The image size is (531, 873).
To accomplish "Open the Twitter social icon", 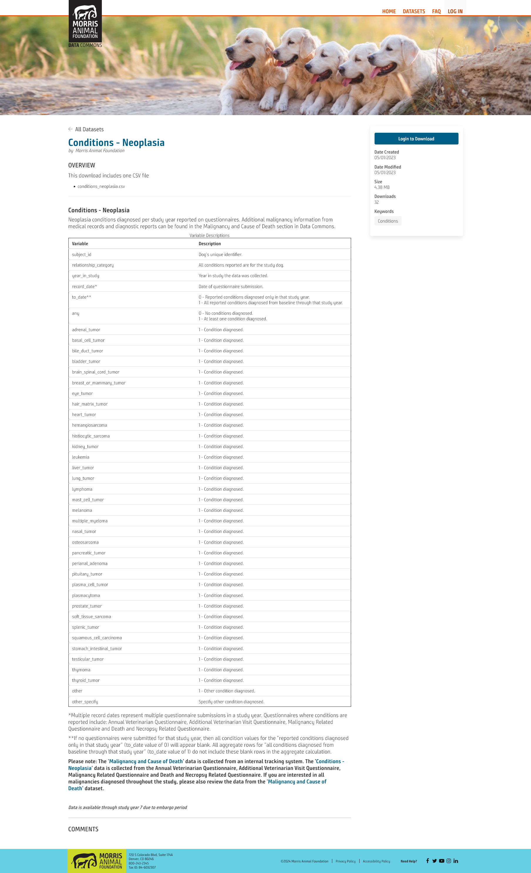I will 435,861.
